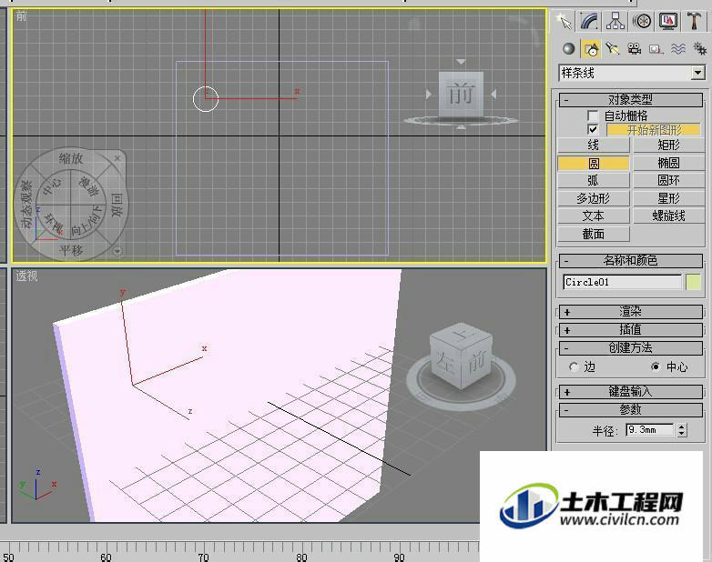Open the Create command panel tab

[564, 21]
